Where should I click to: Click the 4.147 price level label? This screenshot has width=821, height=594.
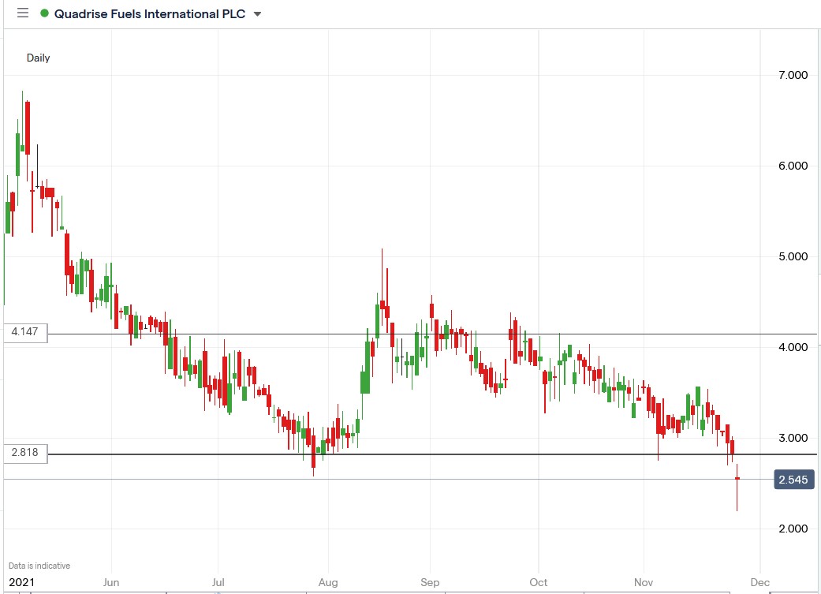point(24,331)
